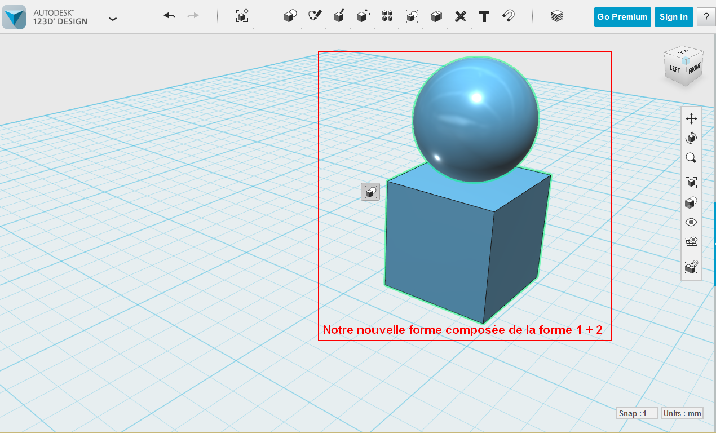716x433 pixels.
Task: Open the Snap : 1 setting
Action: coord(637,413)
